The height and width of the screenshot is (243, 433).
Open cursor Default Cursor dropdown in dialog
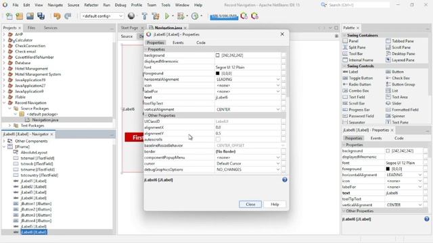click(x=278, y=163)
